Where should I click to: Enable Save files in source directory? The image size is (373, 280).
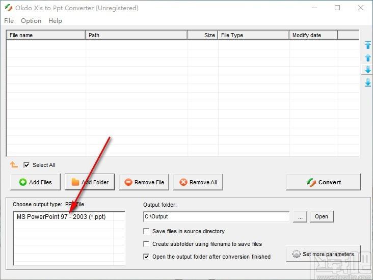[146, 231]
